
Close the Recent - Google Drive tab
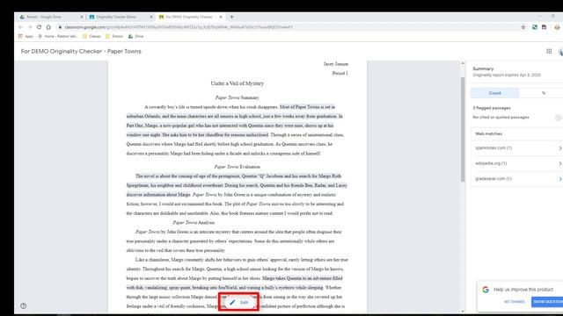point(82,17)
